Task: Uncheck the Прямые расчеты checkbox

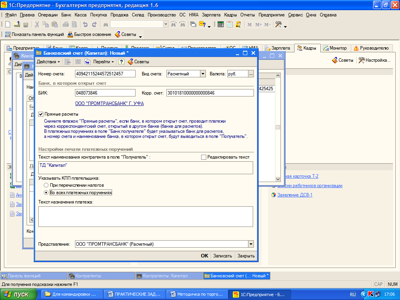Action: [x=41, y=114]
